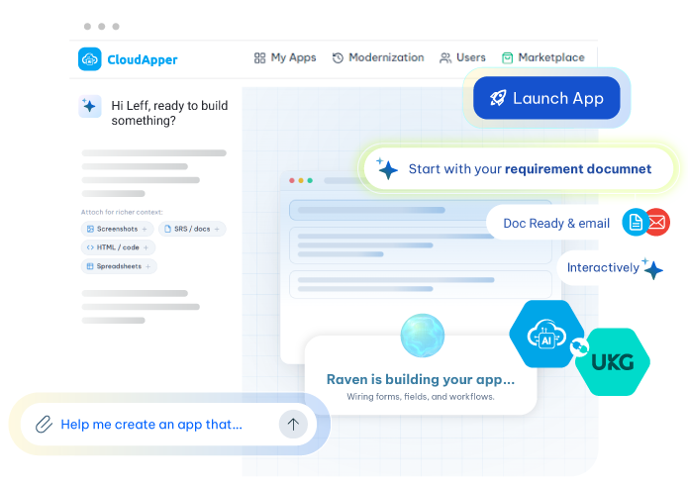Click the 'Raven is building your app...' heading
Viewport: 688px width, 487px height.
[x=421, y=379]
